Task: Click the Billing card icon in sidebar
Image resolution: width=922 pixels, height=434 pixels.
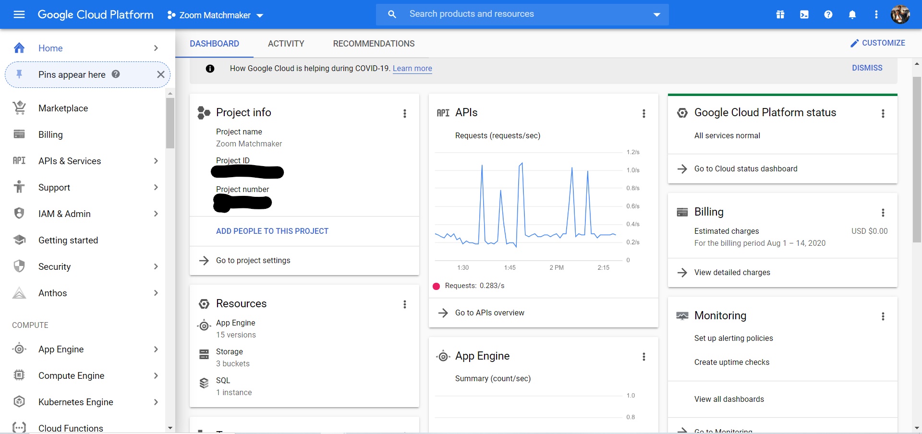Action: coord(19,134)
